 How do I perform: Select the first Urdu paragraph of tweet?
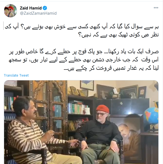[x=82, y=31]
